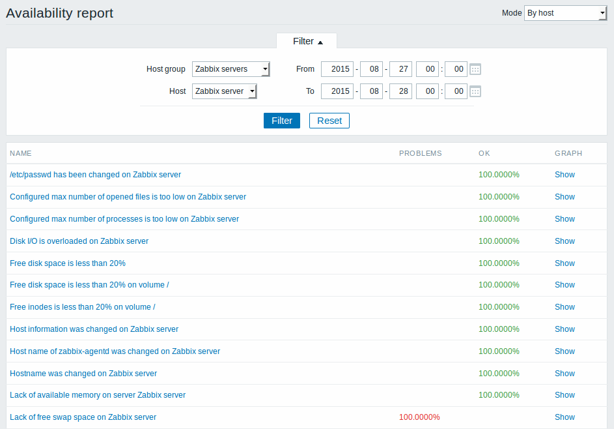The image size is (614, 429).
Task: Show graph for Lack of available memory
Action: 565,395
